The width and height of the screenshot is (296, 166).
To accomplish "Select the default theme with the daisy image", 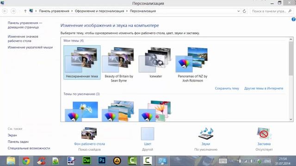I will point(81,112).
